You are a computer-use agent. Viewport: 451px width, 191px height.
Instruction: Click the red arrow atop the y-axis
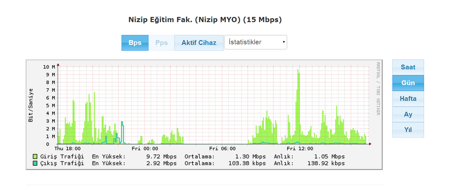(58, 65)
